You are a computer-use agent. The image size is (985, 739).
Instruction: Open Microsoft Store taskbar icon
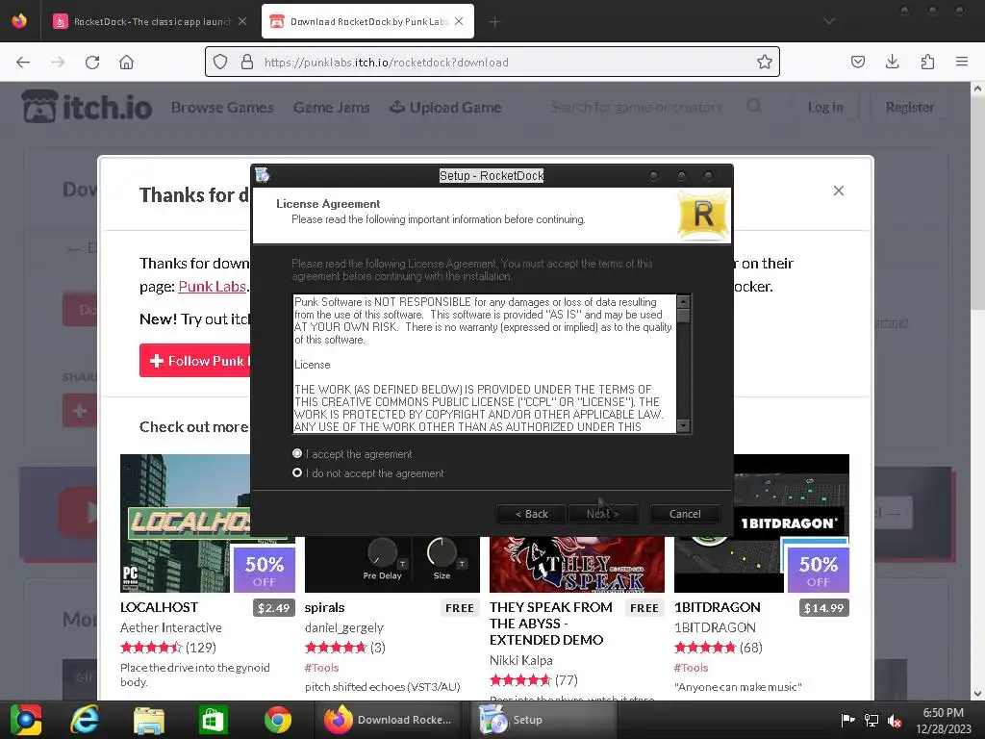click(x=214, y=720)
